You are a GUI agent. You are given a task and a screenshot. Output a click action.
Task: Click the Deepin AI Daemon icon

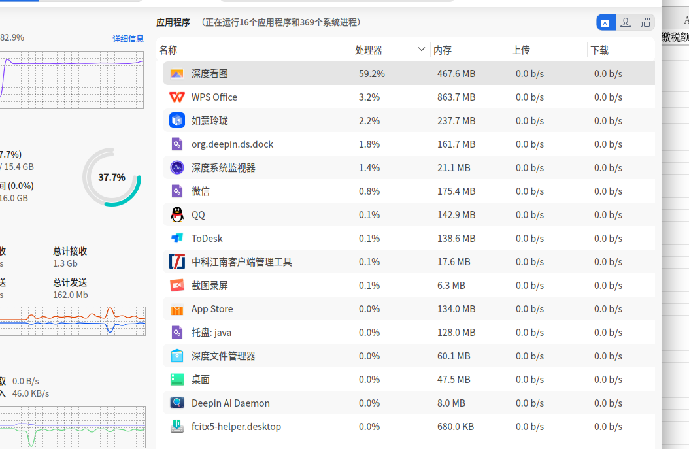[x=177, y=403]
